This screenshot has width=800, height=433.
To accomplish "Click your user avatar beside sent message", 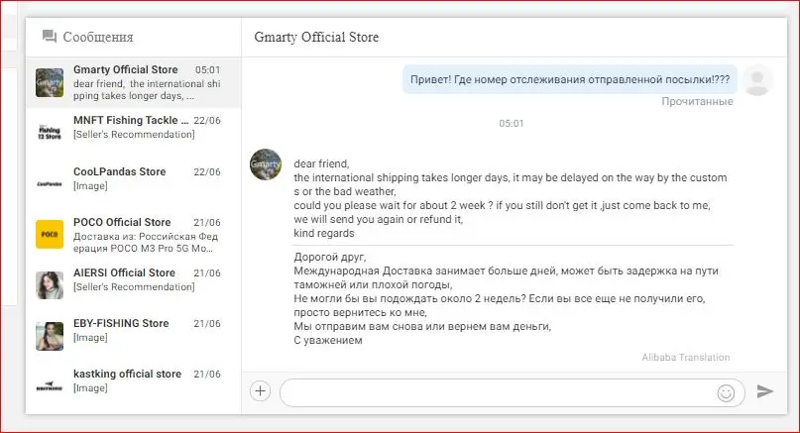I will click(x=757, y=80).
